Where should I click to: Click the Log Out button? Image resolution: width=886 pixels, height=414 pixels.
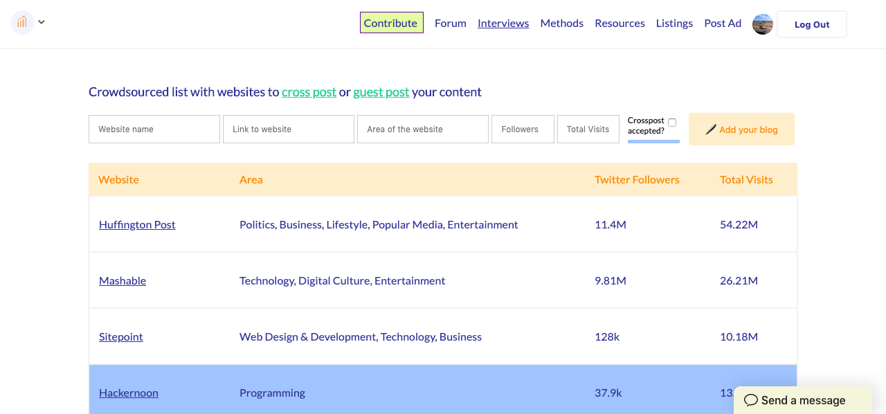click(x=811, y=24)
